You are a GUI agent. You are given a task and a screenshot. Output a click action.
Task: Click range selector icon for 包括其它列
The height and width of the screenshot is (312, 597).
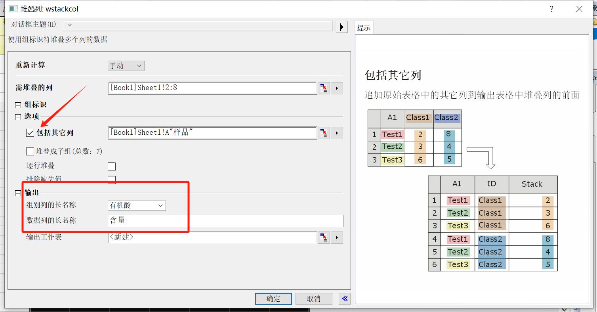[x=324, y=133]
